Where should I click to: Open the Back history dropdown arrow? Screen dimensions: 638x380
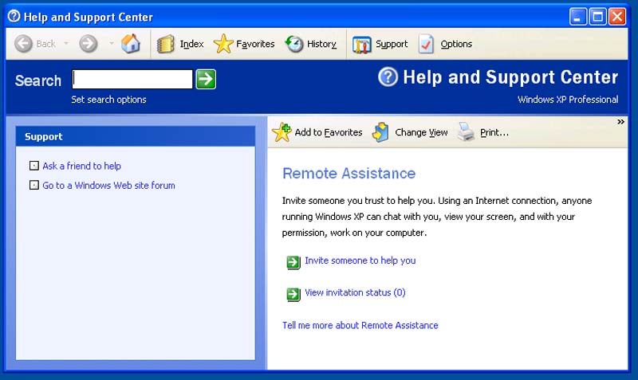click(66, 43)
